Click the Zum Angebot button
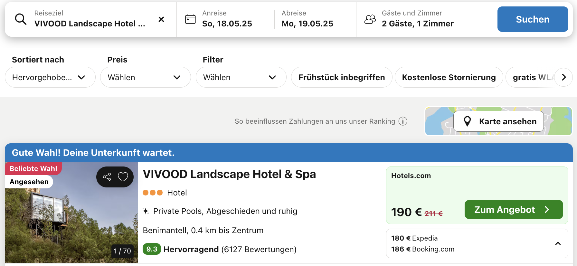This screenshot has width=577, height=266. (513, 210)
